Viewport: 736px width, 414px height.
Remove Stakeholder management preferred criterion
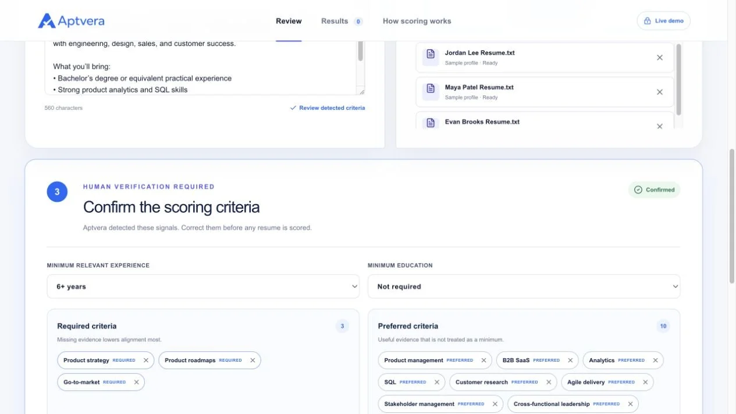click(495, 404)
